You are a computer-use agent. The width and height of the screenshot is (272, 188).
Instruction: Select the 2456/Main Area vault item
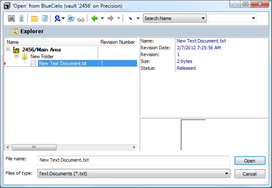tap(41, 50)
